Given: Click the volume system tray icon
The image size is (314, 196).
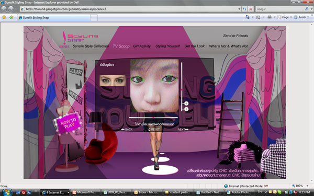Looking at the screenshot, I should point(295,192).
